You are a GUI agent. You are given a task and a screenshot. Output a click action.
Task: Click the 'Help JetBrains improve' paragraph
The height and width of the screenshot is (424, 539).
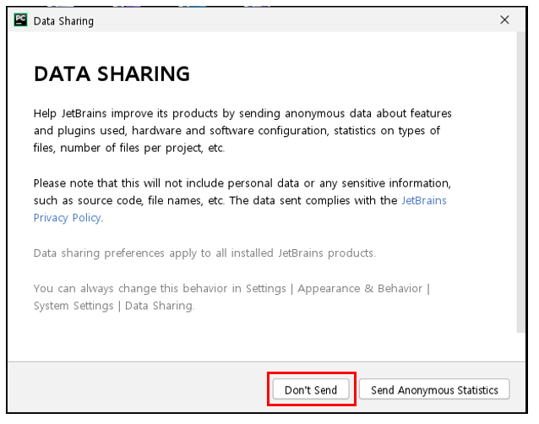(x=242, y=131)
